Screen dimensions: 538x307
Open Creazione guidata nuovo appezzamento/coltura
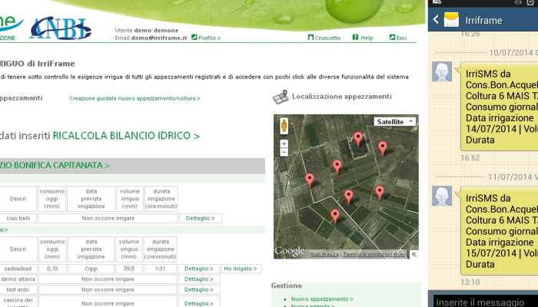[x=134, y=98]
